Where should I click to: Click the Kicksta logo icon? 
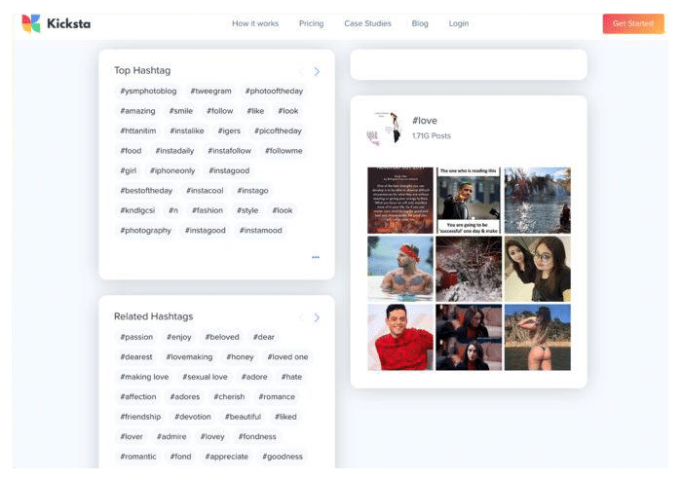pos(31,23)
